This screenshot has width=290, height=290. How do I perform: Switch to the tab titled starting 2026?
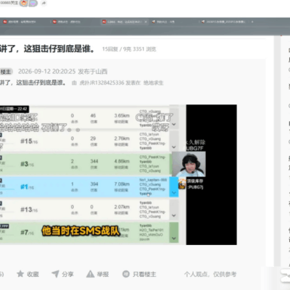223,22
